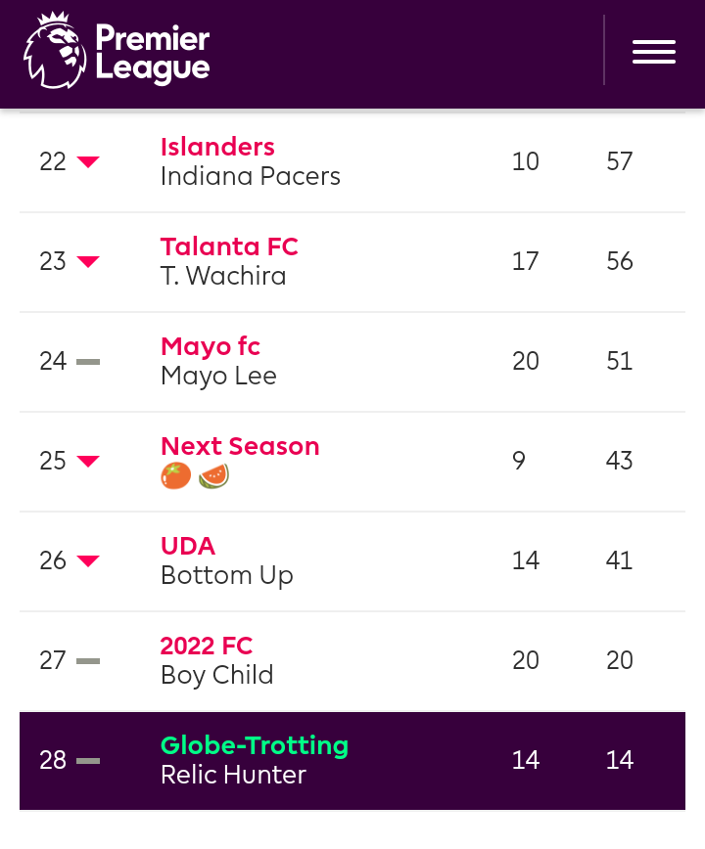
Task: Click the total score 57 for Islanders
Action: [x=620, y=161]
